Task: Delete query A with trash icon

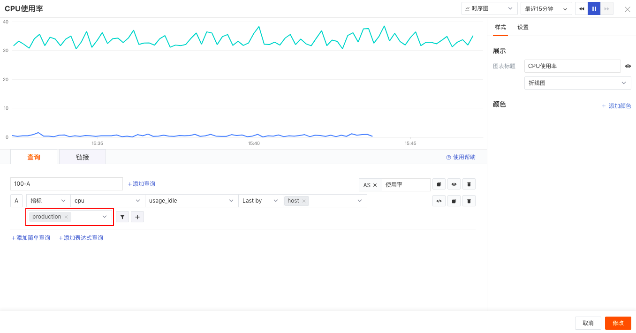Action: 469,201
